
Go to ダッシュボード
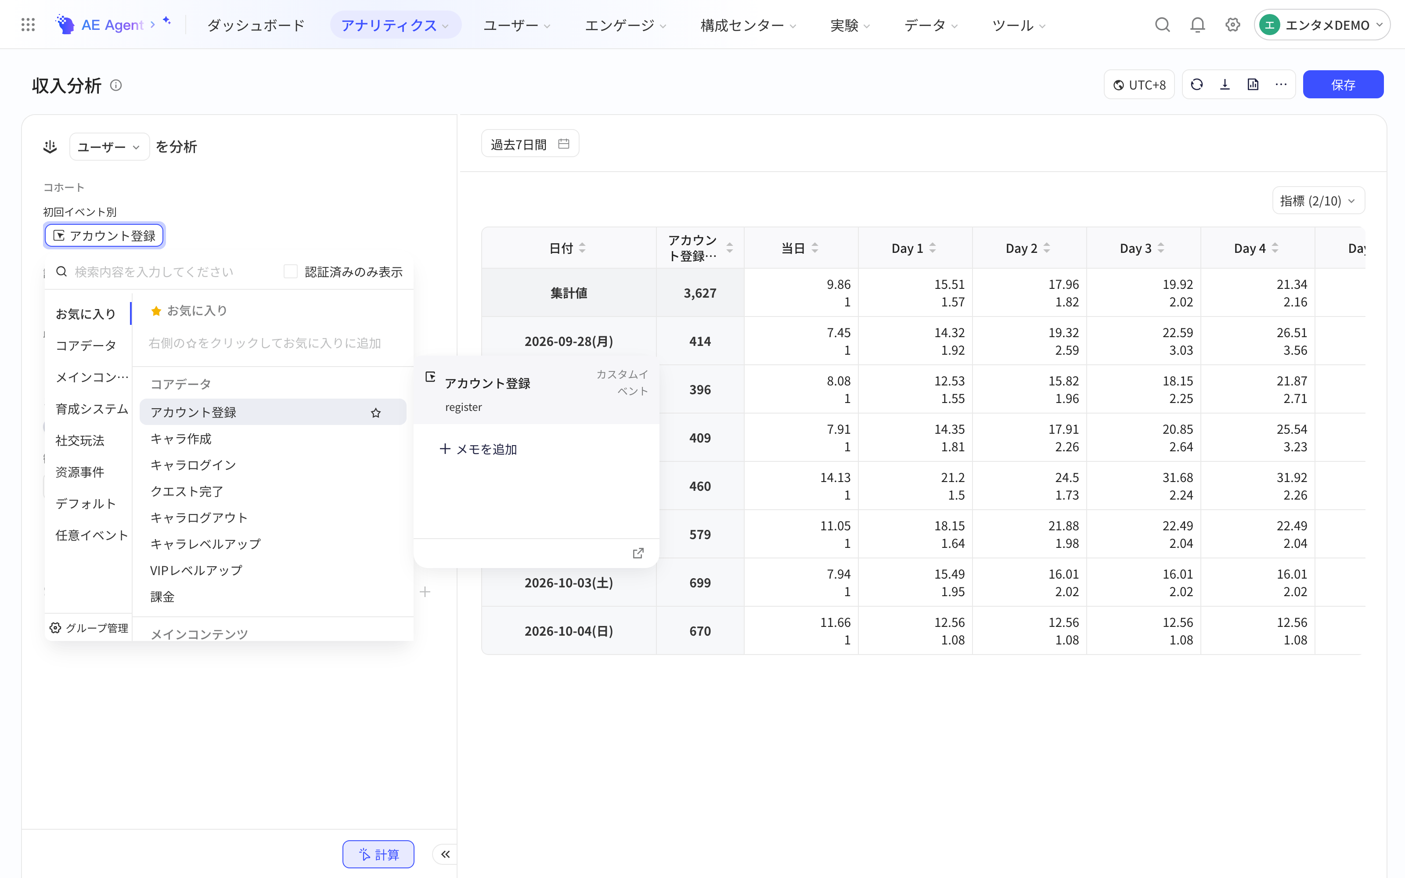(256, 25)
